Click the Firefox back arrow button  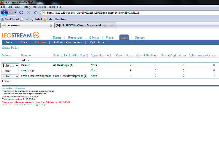coord(4,13)
